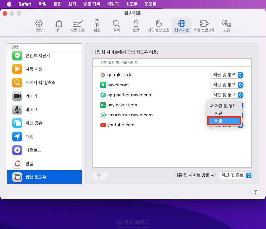Select 콘텐츠 차단기 shield icon in sidebar
Screen dimensions: 266x229
pos(17,55)
